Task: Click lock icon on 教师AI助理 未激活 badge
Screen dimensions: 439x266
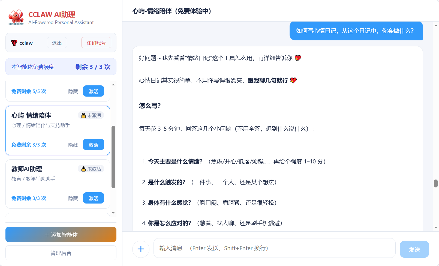Action: coord(83,169)
